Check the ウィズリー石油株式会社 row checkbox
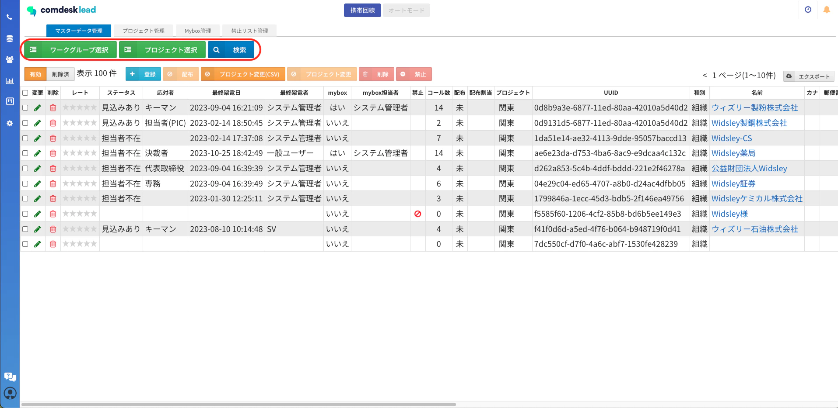Viewport: 838px width, 408px height. [x=25, y=229]
